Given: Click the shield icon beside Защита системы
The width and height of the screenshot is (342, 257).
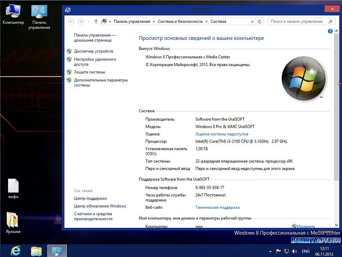Looking at the screenshot, I should pyautogui.click(x=69, y=72).
